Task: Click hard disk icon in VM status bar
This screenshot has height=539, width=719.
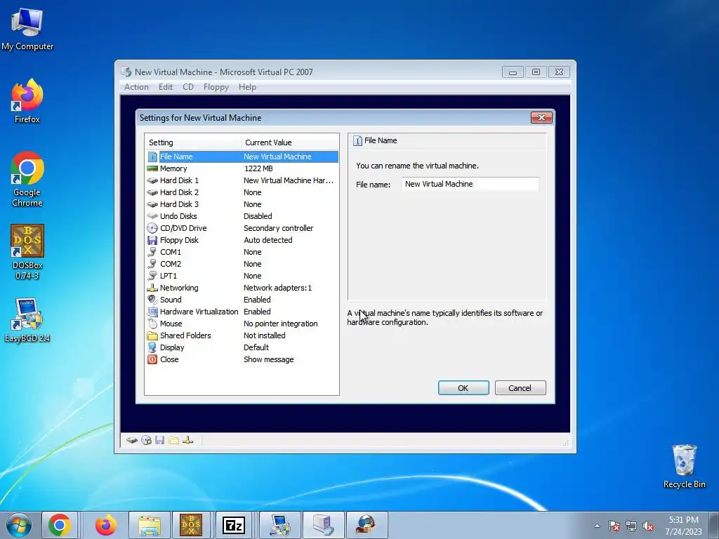Action: tap(132, 441)
